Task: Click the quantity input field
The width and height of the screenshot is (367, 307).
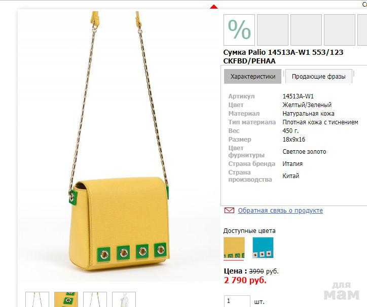Action: pos(237,301)
